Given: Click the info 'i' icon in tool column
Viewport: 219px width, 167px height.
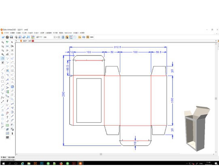Looking at the screenshot, I should pos(12,133).
